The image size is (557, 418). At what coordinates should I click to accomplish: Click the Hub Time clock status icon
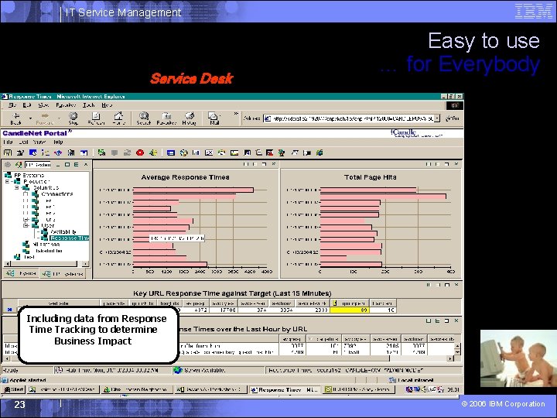[x=59, y=370]
